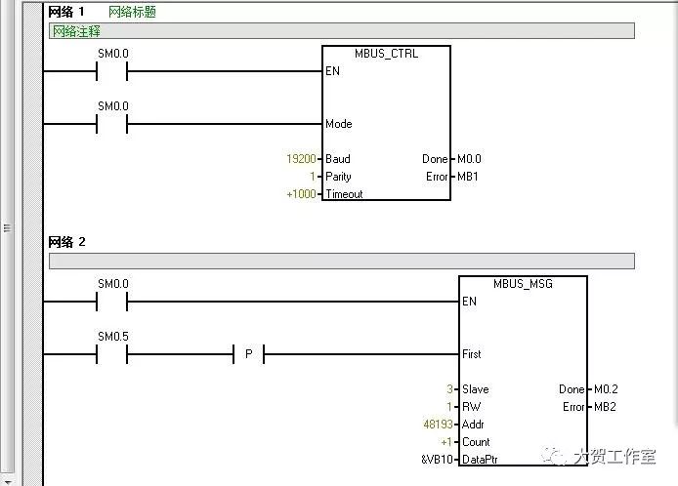Select the 网络 1 label
Screen dimensions: 678x486
click(x=66, y=12)
